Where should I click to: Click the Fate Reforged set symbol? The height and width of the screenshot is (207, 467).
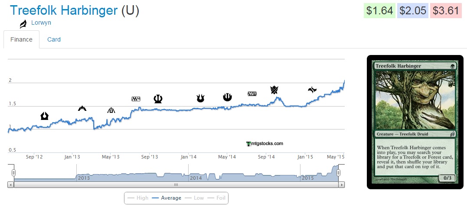[312, 90]
